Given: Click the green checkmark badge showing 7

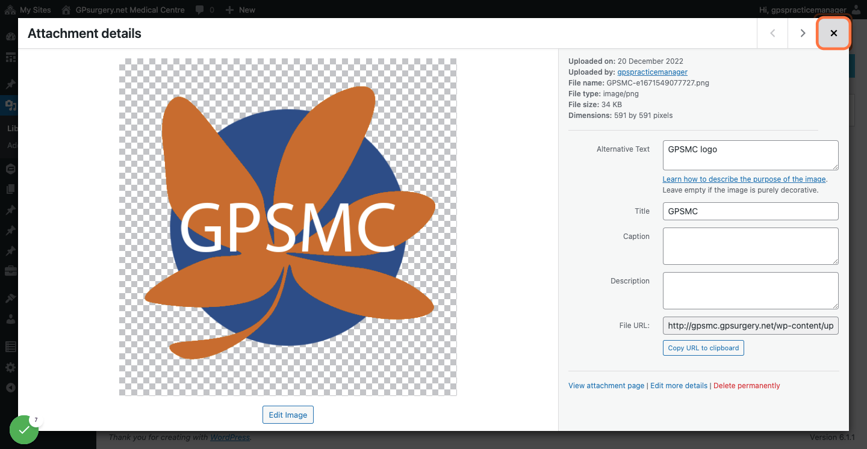Looking at the screenshot, I should 24,430.
